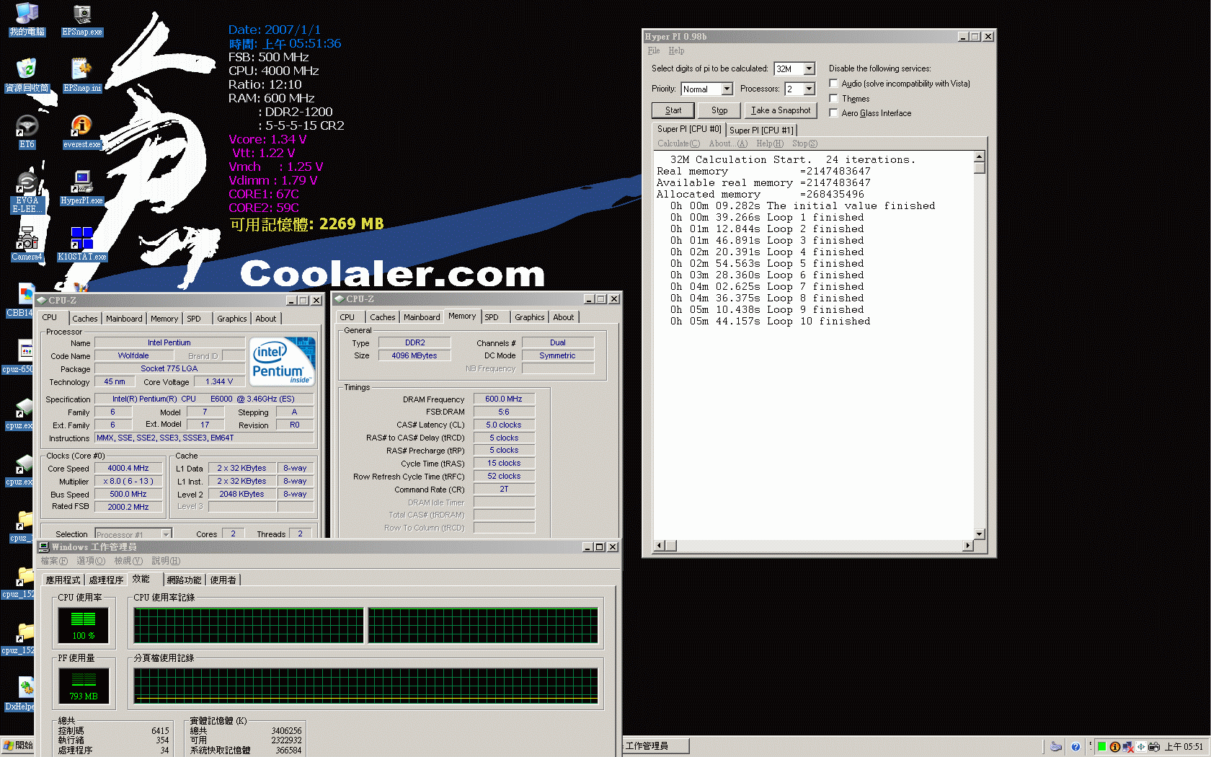
Task: Open the DxHelper desktop icon
Action: pyautogui.click(x=19, y=694)
